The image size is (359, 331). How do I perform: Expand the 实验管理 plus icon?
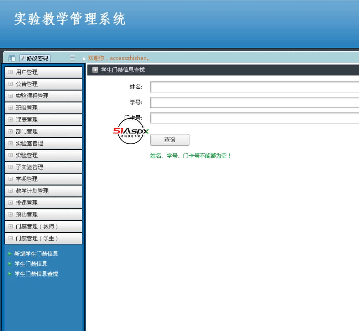pyautogui.click(x=11, y=155)
